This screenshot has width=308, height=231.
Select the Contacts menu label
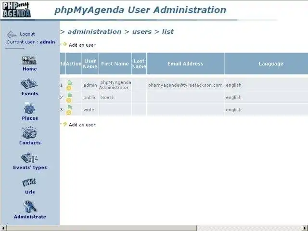[x=30, y=143]
